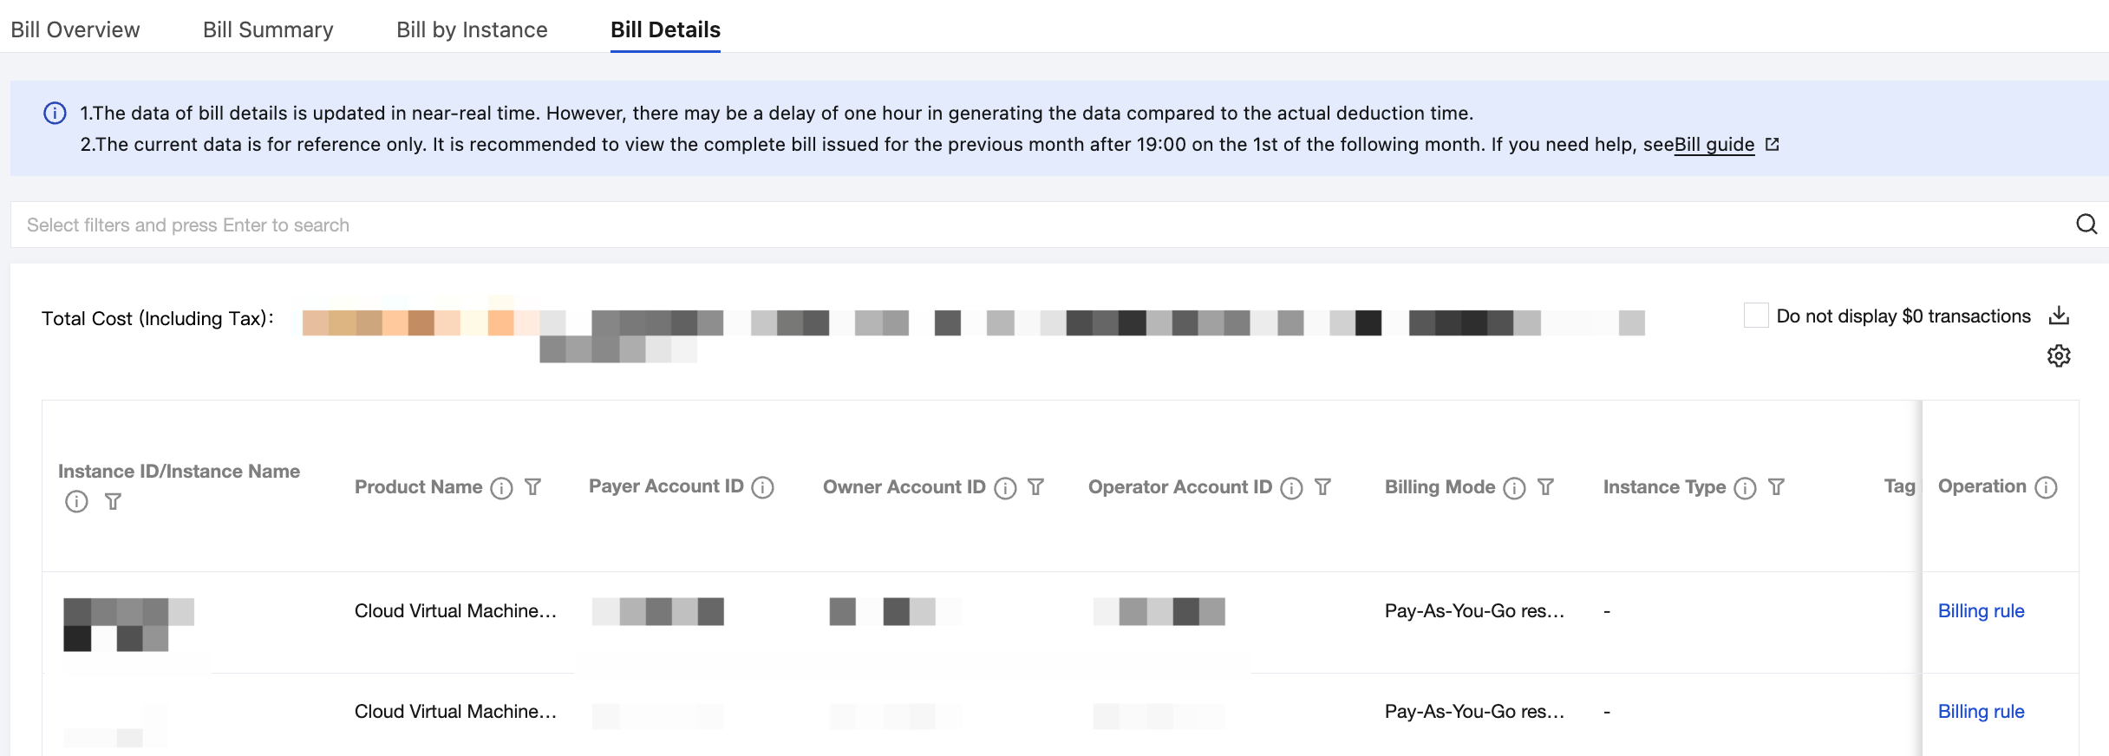This screenshot has width=2109, height=756.
Task: Open Product Name filter dropdown
Action: pyautogui.click(x=533, y=487)
